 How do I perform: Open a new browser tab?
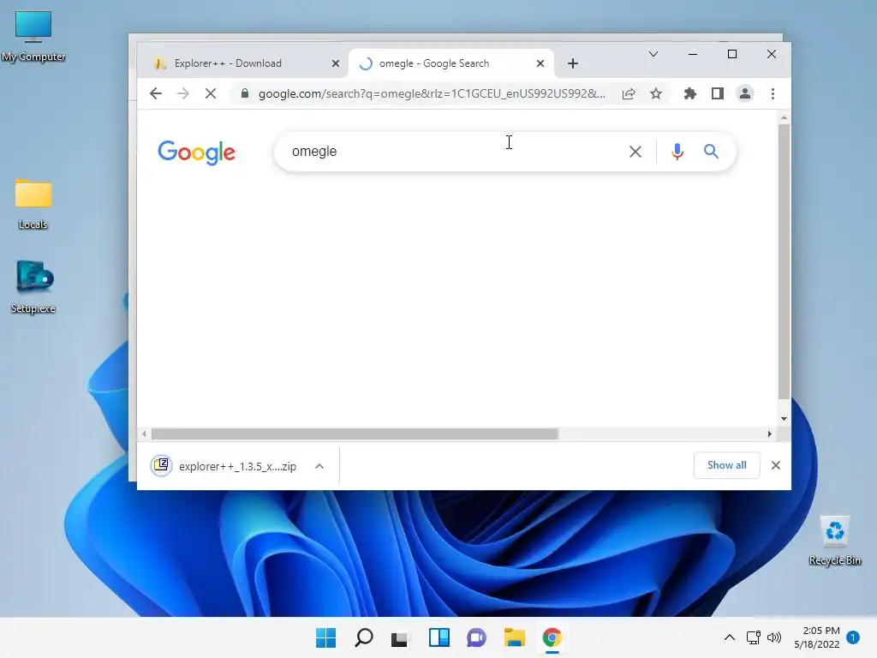[x=572, y=63]
